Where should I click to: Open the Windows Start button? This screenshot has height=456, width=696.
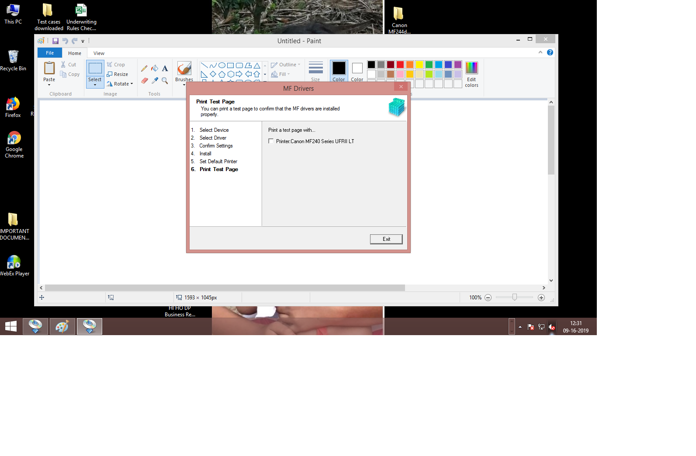coord(10,326)
